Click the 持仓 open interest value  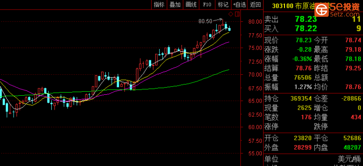coord(301,99)
